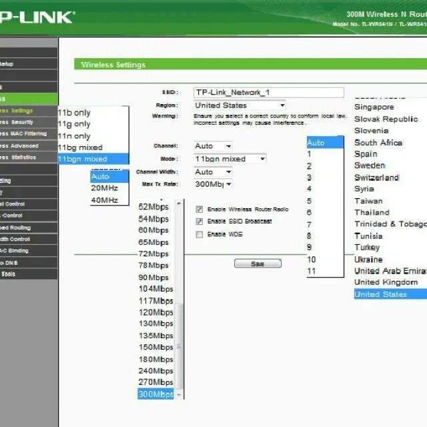The height and width of the screenshot is (427, 427).
Task: Select 130Mbps in rate list
Action: tap(155, 324)
